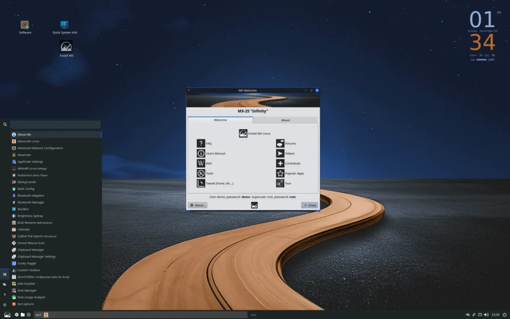510x319 pixels.
Task: Open Popular Apps star icon
Action: 279,173
